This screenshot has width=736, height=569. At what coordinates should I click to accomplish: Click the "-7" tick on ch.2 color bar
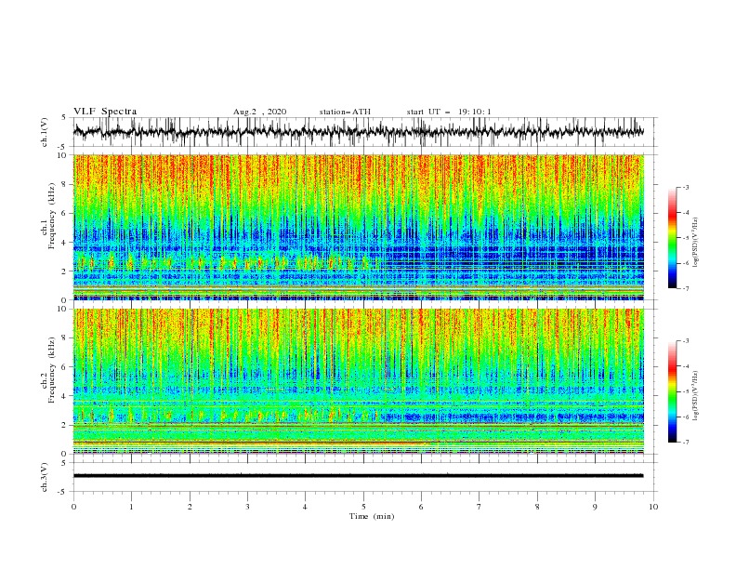pyautogui.click(x=685, y=443)
